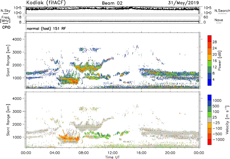The height and width of the screenshot is (159, 230).
Task: Click the "Time UT" axis title
Action: (x=112, y=157)
